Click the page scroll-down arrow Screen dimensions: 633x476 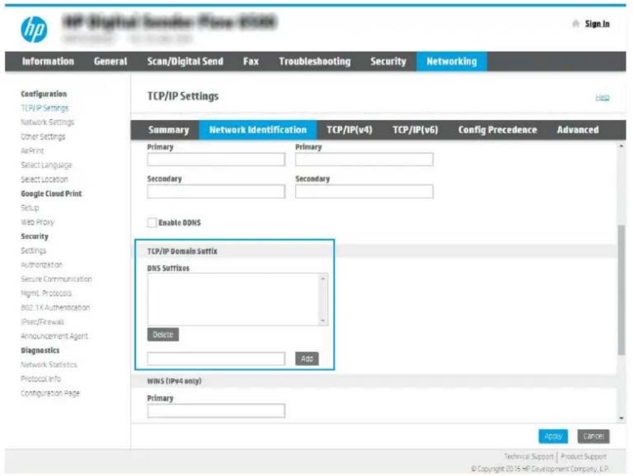click(x=621, y=419)
